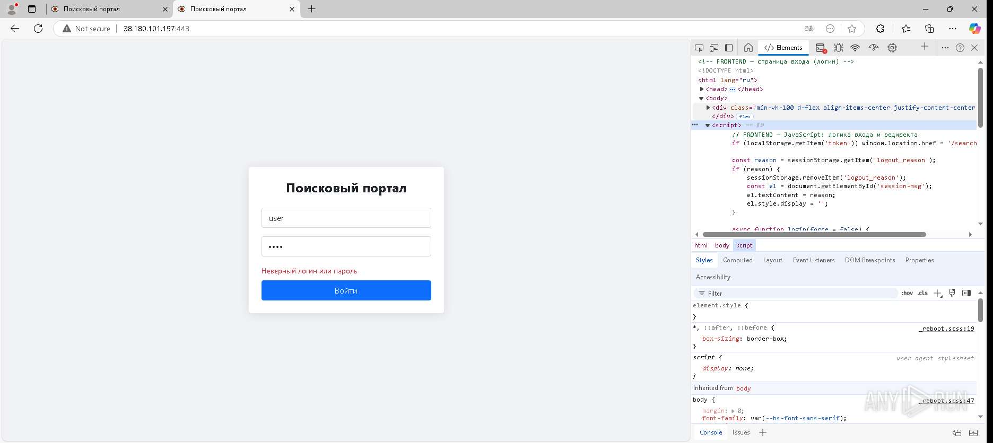The height and width of the screenshot is (443, 993).
Task: Collapse the script element node
Action: click(x=708, y=126)
